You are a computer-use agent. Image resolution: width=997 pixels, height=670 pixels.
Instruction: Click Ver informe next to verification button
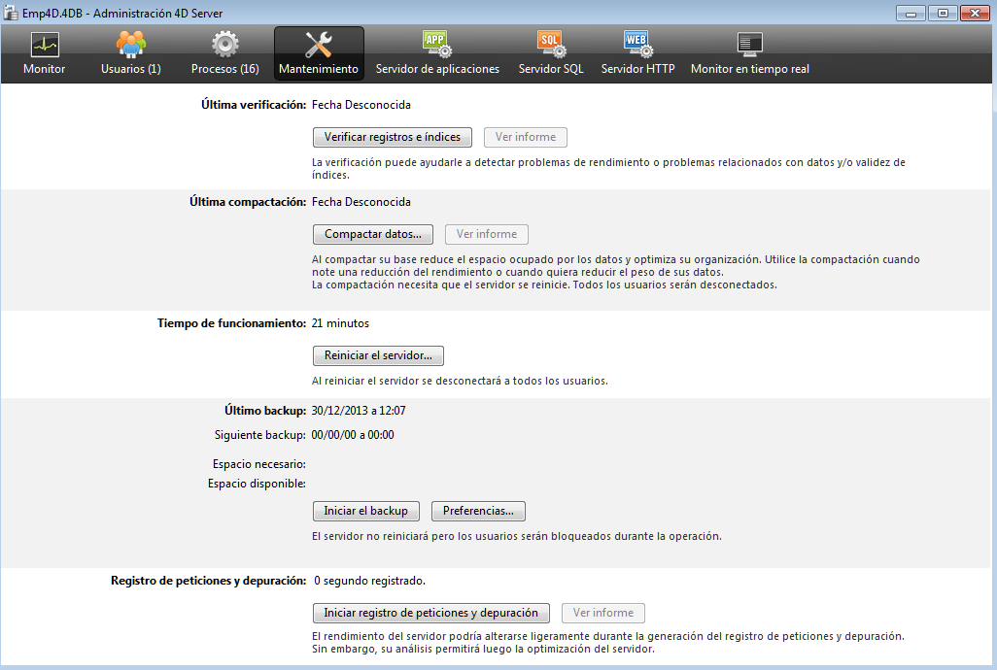coord(525,137)
